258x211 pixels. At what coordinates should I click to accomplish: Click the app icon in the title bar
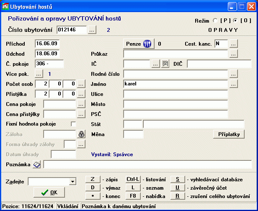point(5,7)
